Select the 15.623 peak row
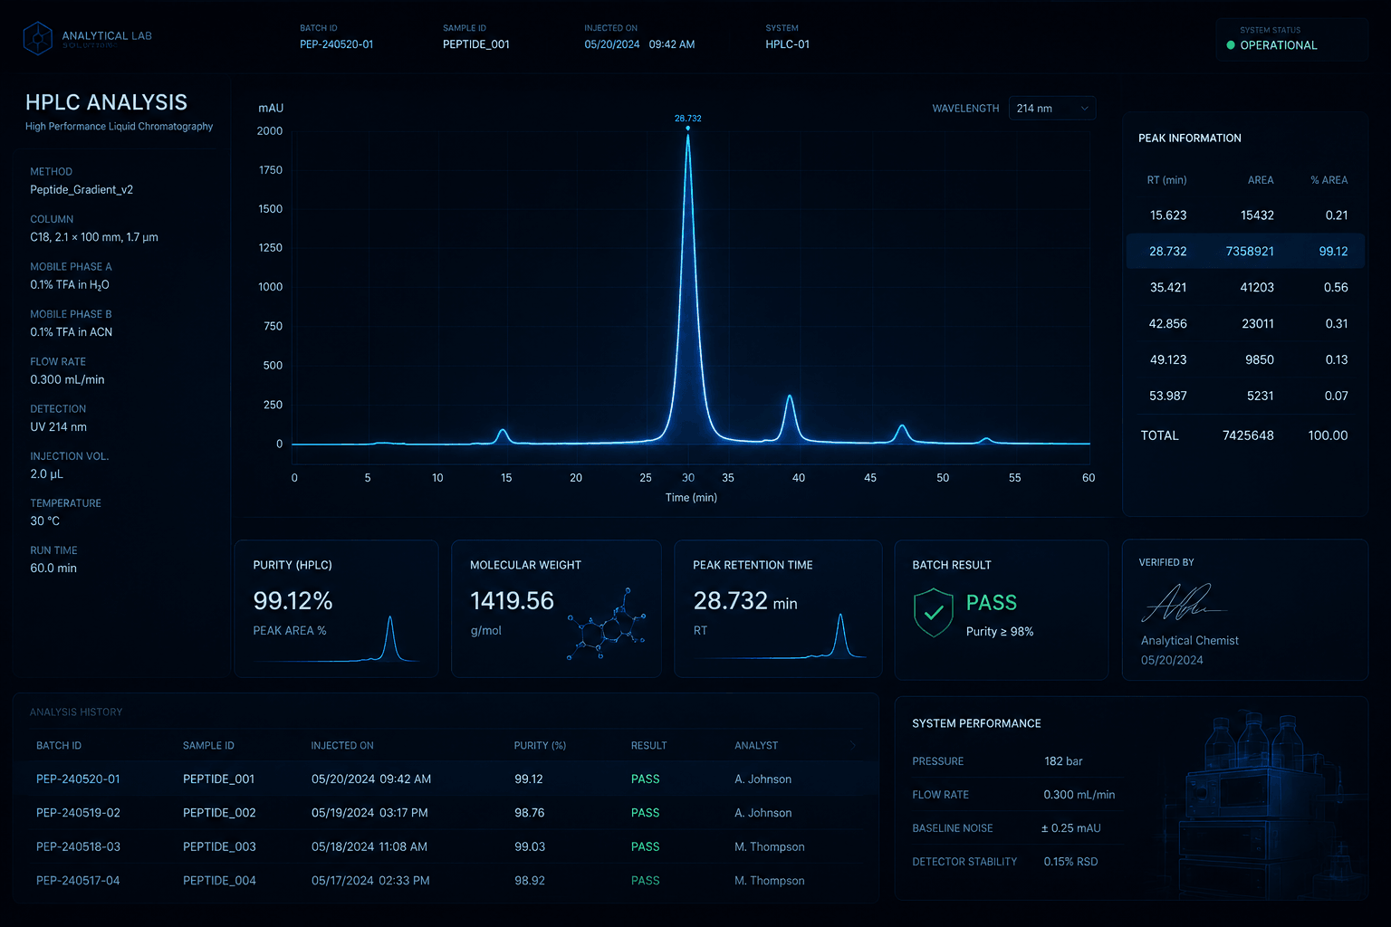Image resolution: width=1391 pixels, height=927 pixels. [x=1245, y=215]
